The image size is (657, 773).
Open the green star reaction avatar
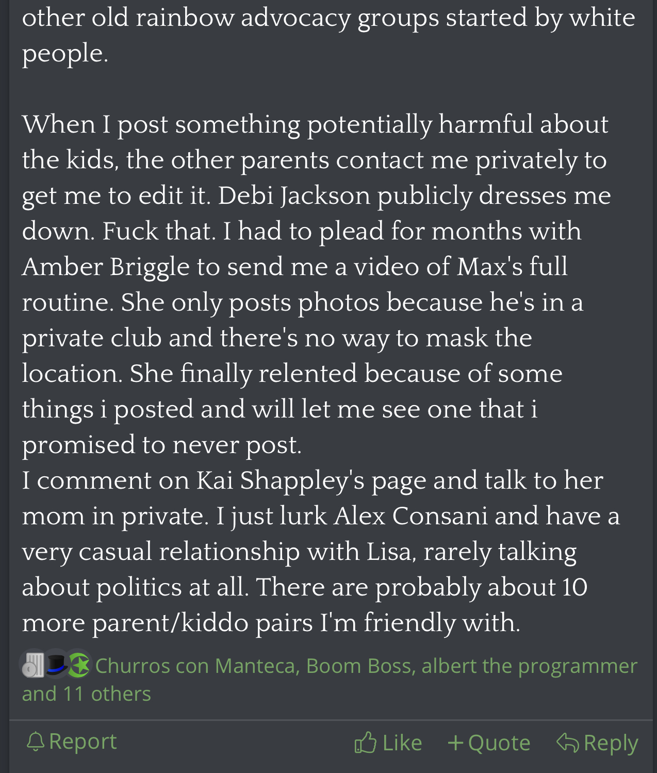click(x=79, y=665)
